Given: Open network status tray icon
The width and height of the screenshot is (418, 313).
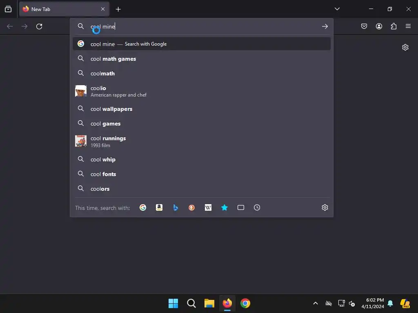Looking at the screenshot, I should [x=341, y=303].
